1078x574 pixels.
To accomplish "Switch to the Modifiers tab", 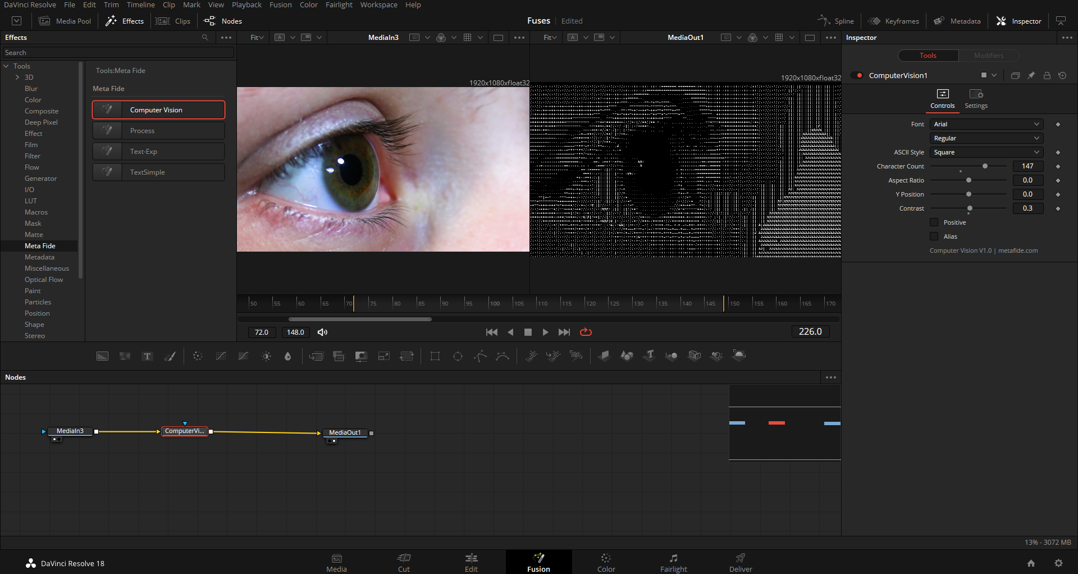I will point(989,56).
